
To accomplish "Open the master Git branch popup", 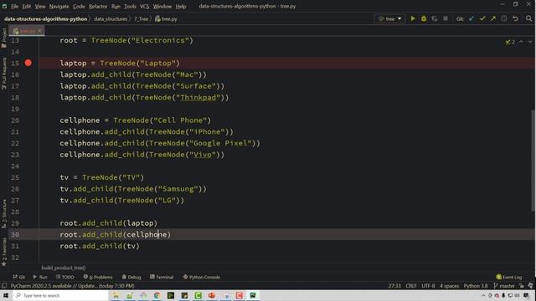I will tap(504, 286).
